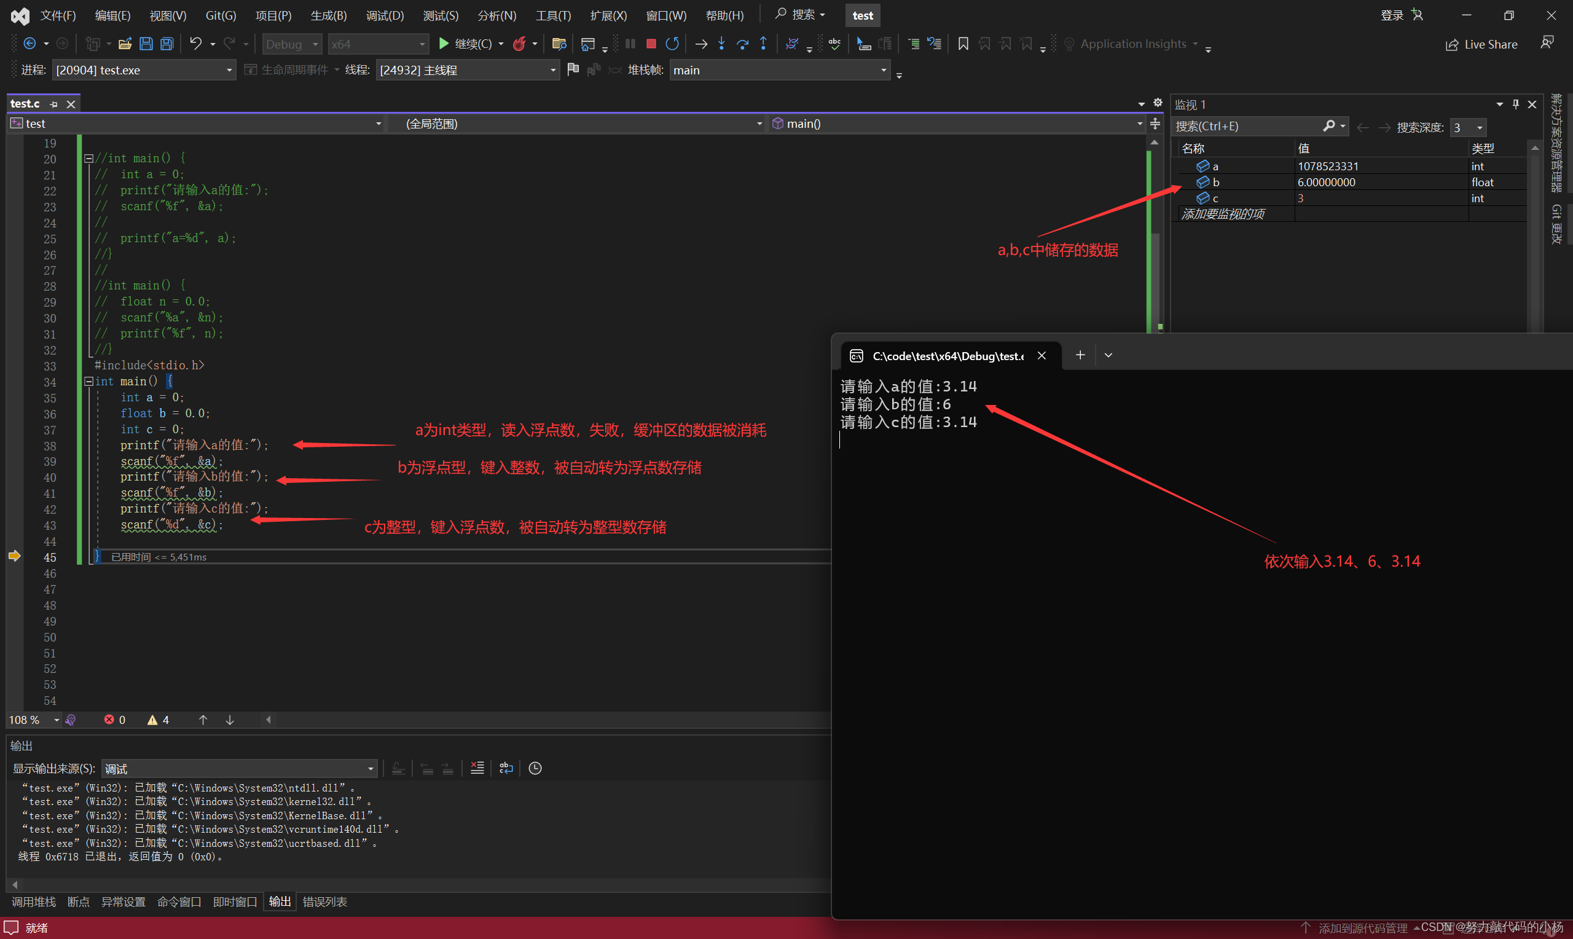Toggle word wrap in Output panel
The image size is (1573, 939).
(506, 768)
